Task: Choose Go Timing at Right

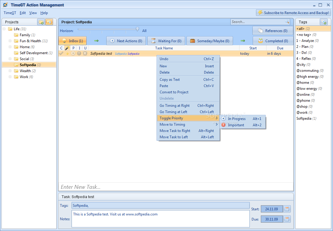Action: [x=188, y=106]
